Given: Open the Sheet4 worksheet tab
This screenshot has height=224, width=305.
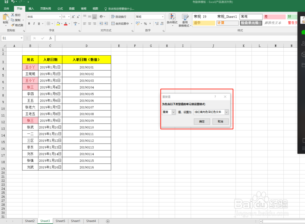Looking at the screenshot, I should pyautogui.click(x=91, y=221).
